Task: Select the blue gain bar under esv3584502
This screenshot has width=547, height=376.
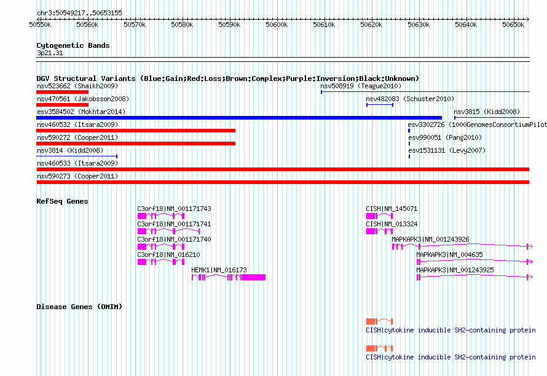Action: click(239, 118)
